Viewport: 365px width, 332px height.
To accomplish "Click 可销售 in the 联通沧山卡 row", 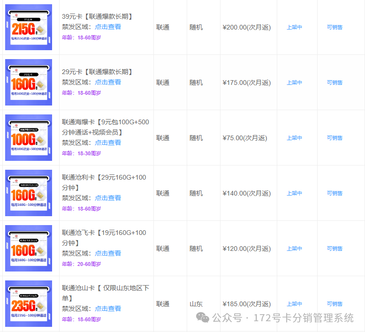I will point(335,304).
